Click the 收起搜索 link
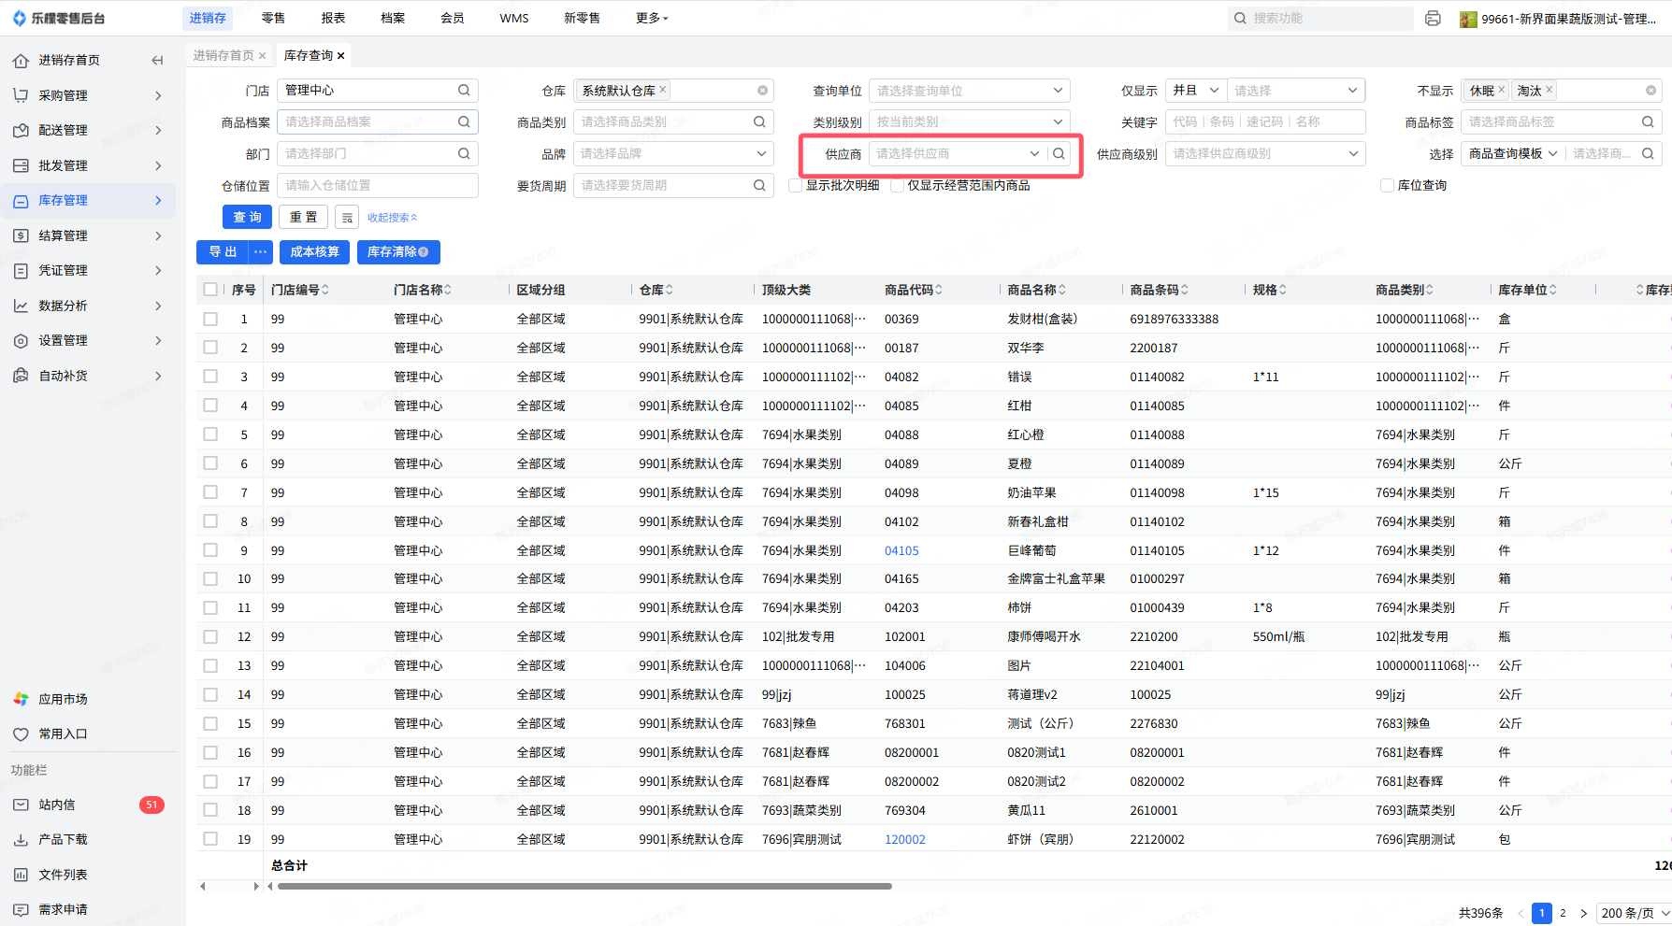The image size is (1672, 926). tap(392, 218)
